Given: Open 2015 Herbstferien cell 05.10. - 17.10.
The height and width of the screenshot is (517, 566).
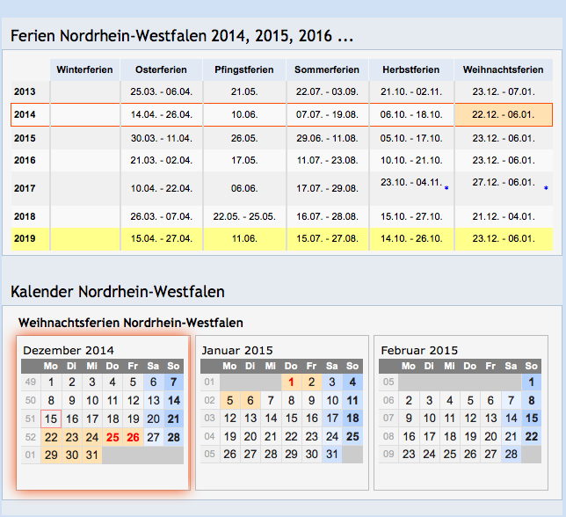Looking at the screenshot, I should tap(411, 138).
